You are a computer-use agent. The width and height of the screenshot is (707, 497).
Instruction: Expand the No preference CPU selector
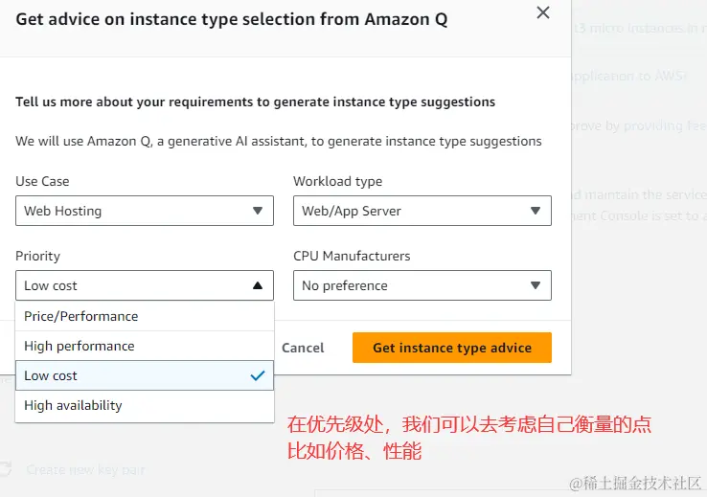422,285
